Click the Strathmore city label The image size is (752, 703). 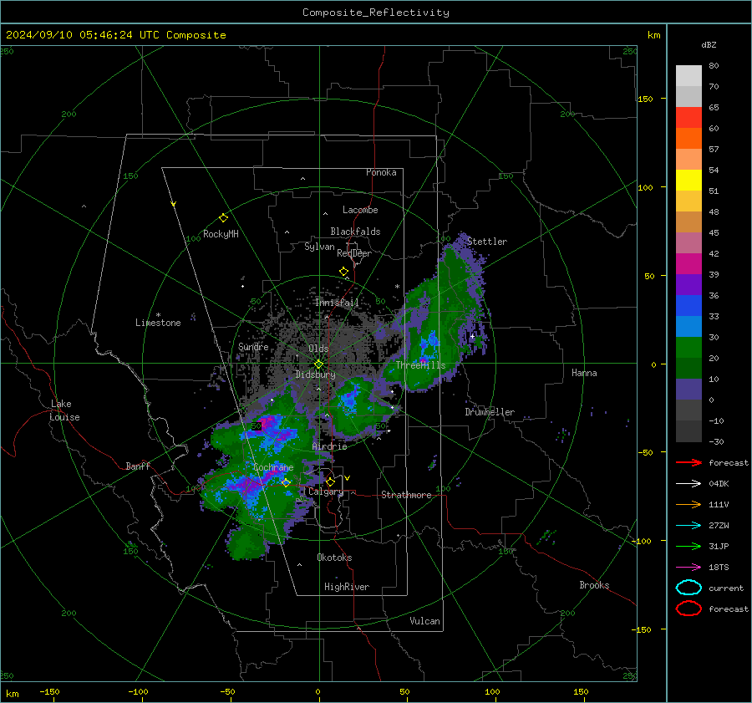coord(406,495)
